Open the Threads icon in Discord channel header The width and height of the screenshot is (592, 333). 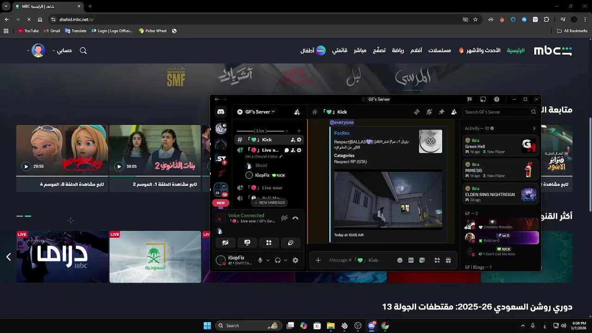(417, 112)
